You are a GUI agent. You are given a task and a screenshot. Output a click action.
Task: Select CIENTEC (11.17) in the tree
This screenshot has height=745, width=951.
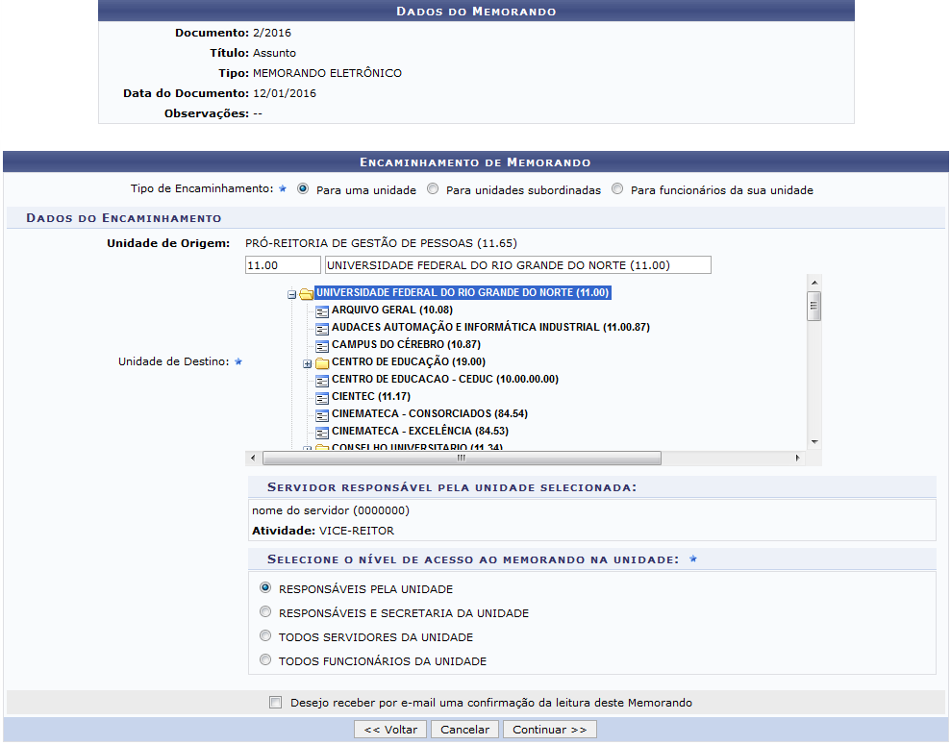[371, 396]
